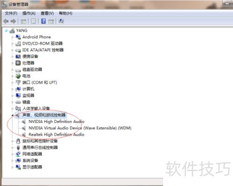Click the show/hide console tree toolbar icon
The image size is (233, 186).
tap(23, 21)
